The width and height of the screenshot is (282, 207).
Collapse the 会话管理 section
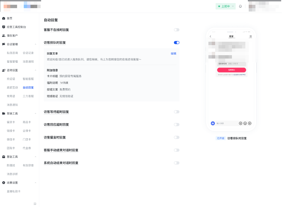tap(35, 44)
